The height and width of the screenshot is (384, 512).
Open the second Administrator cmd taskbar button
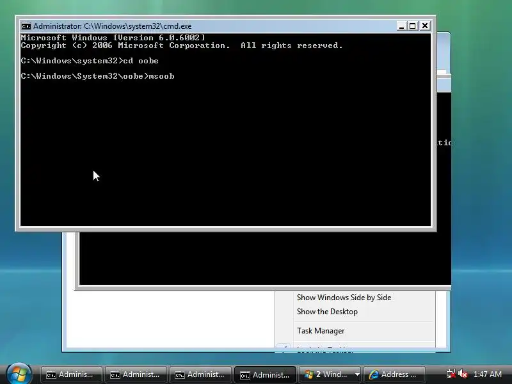pyautogui.click(x=136, y=374)
